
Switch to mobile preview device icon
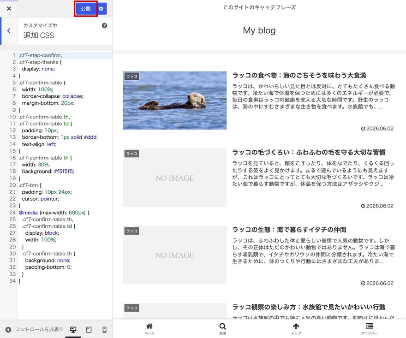(x=104, y=329)
